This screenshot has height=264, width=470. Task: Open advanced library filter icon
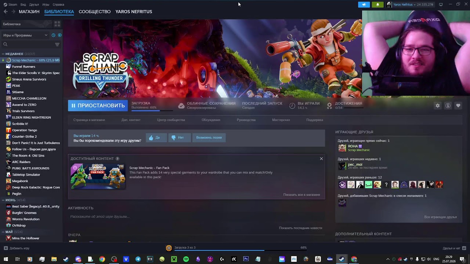click(x=57, y=44)
